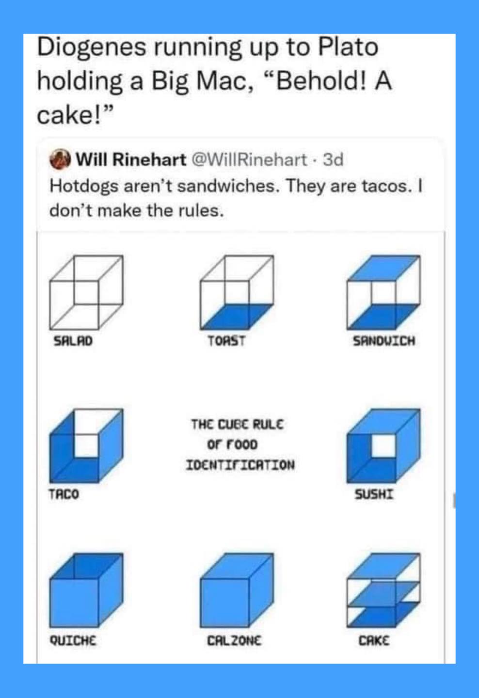This screenshot has width=479, height=698.
Task: Click the small scrollbar handle at right edge
Action: click(454, 501)
